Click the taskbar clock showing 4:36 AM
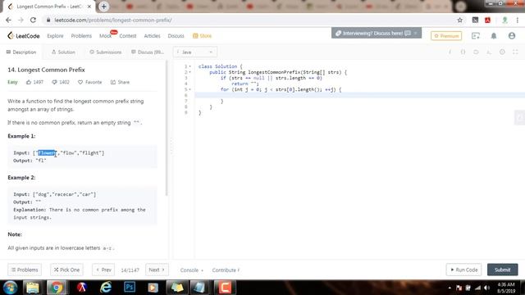Viewport: 525px width, 295px height. pos(506,288)
